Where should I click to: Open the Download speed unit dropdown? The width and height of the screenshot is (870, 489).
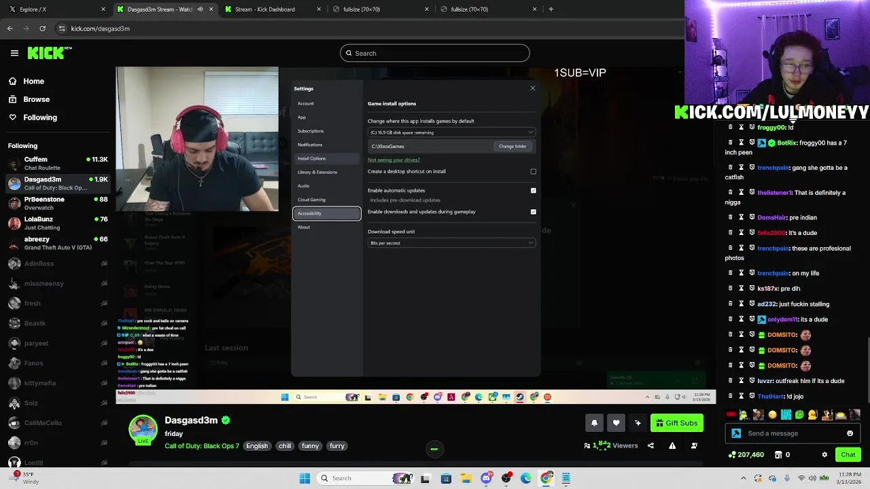tap(451, 242)
